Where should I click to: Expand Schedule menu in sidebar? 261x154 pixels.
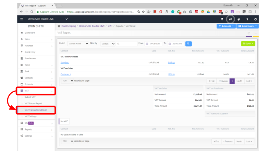click(36, 84)
